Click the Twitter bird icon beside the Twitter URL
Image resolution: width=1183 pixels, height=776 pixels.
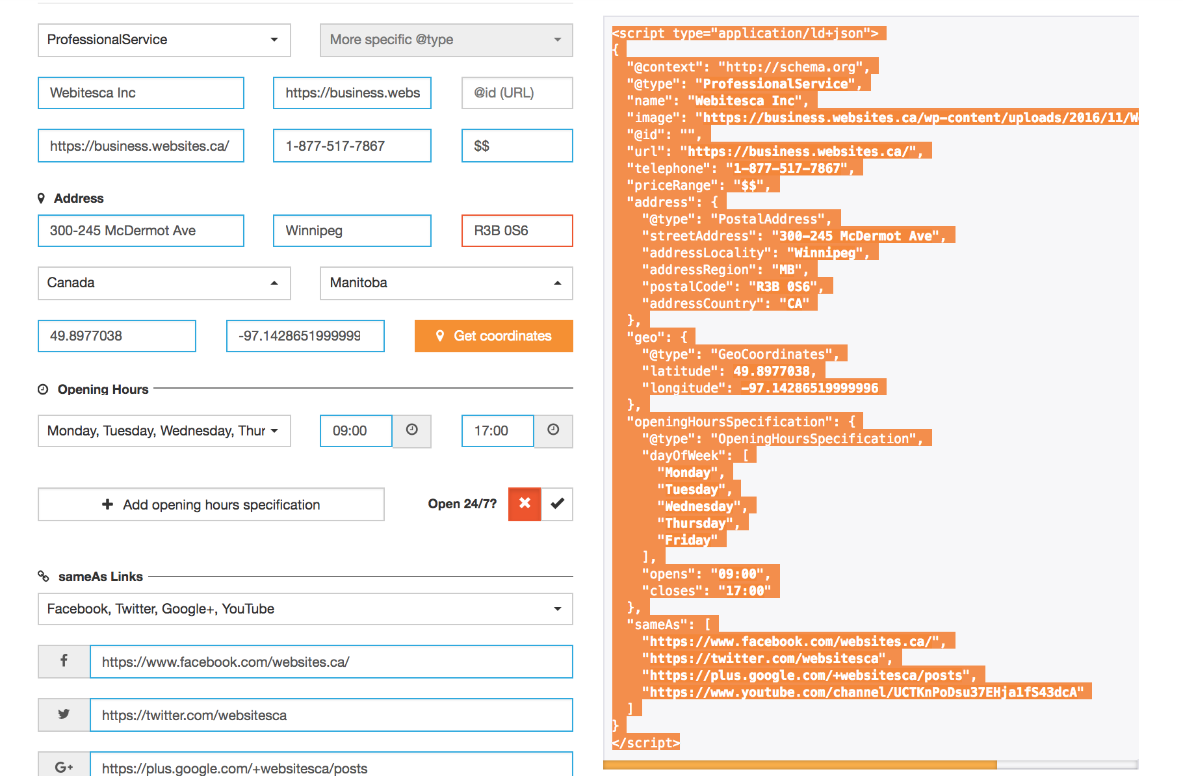tap(64, 714)
